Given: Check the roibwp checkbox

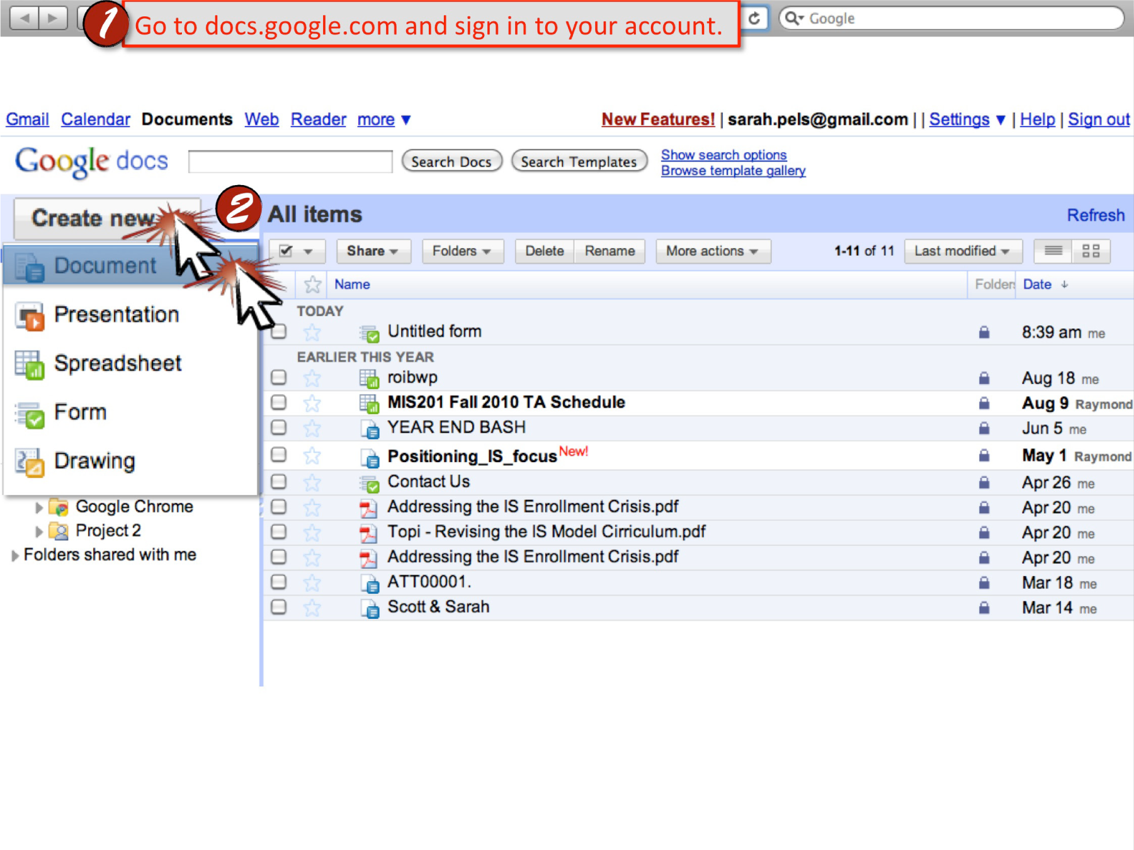Looking at the screenshot, I should tap(278, 377).
